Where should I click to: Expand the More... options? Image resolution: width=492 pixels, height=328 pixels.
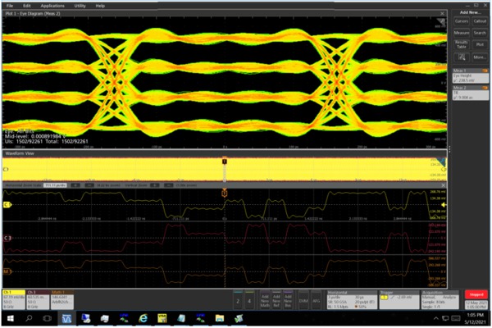pos(480,57)
